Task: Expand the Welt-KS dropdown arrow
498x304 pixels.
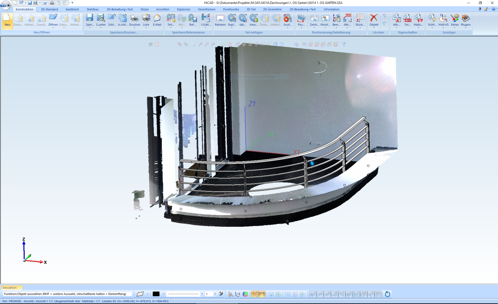Action: pos(444,28)
